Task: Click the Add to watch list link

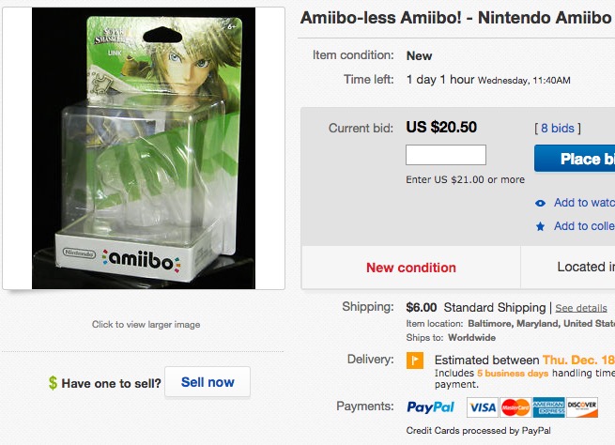Action: 584,203
